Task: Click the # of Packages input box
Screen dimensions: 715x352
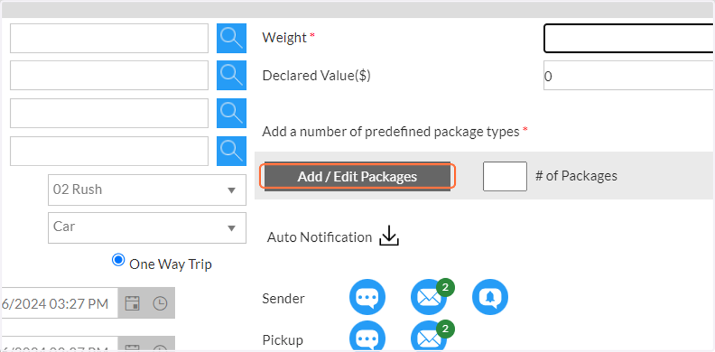Action: (x=505, y=176)
